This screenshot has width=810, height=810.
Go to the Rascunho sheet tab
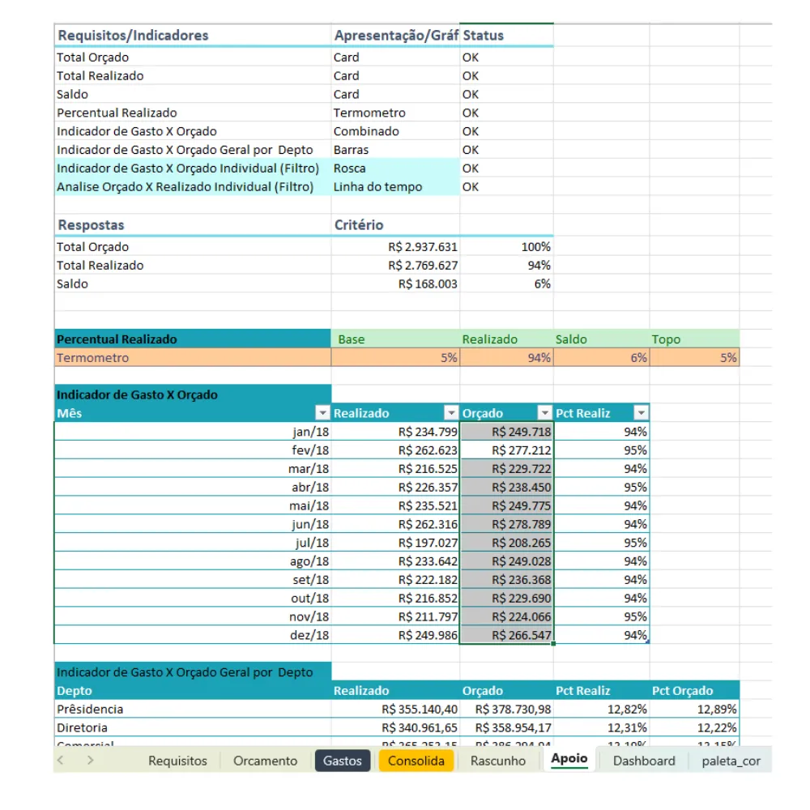(498, 761)
